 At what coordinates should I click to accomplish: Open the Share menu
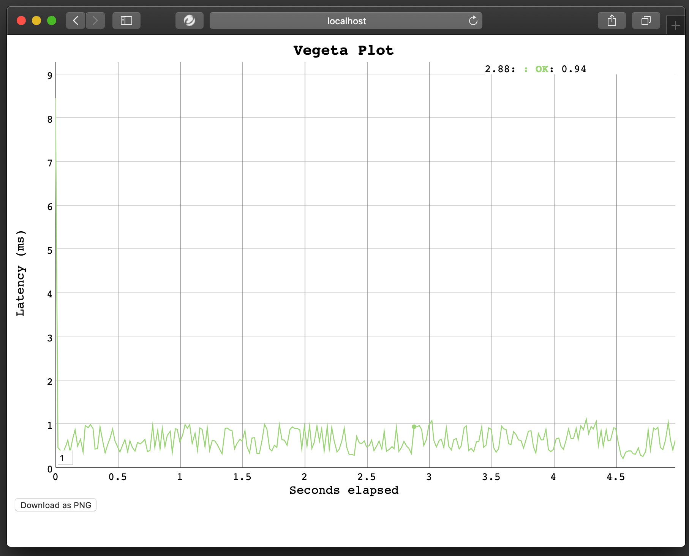(x=612, y=21)
